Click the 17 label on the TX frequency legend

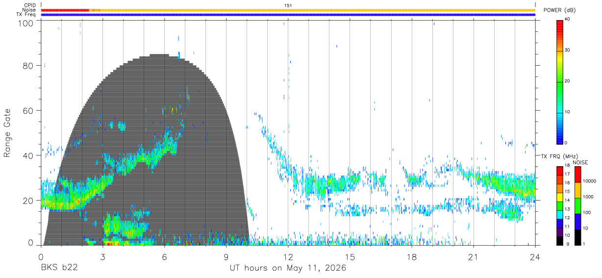click(x=567, y=174)
